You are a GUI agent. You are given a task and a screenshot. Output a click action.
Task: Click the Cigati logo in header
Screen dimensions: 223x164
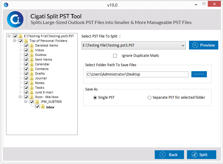[x=15, y=19]
